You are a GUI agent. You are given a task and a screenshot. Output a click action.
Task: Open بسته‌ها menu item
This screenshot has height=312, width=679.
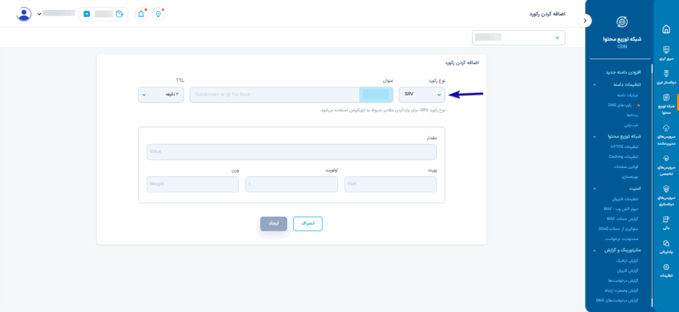(x=633, y=115)
